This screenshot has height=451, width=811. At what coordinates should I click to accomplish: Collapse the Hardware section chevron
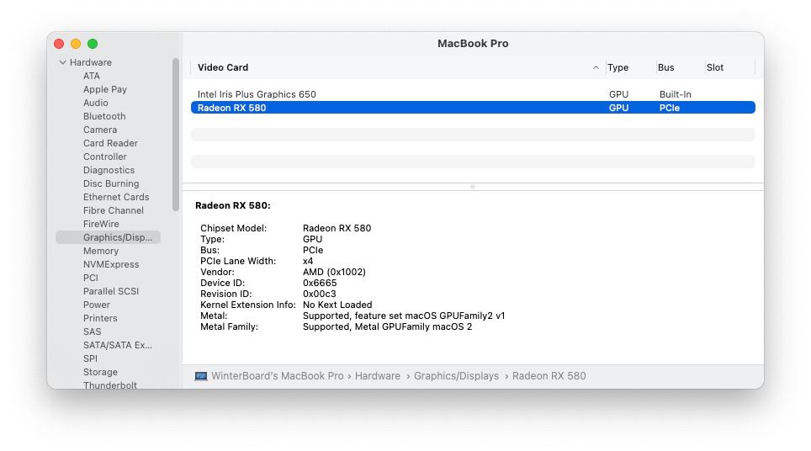tap(62, 62)
